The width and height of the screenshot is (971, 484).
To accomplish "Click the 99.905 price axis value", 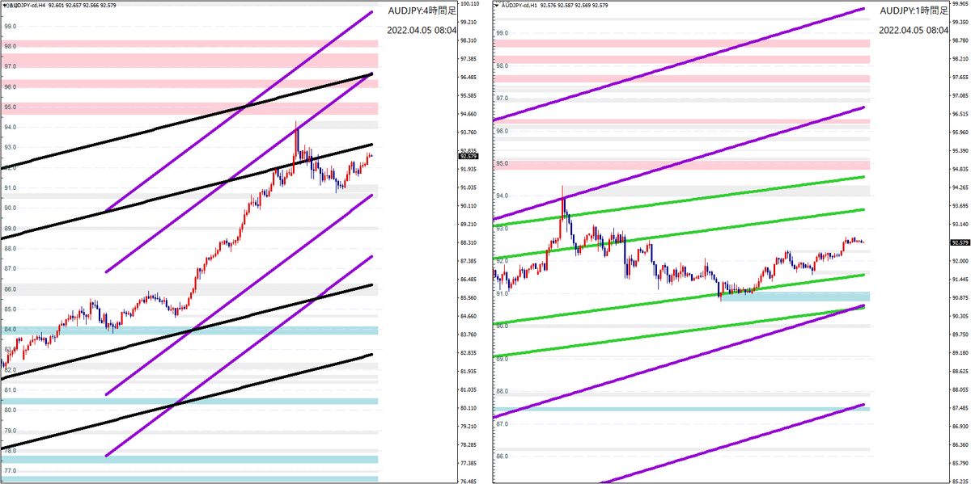I will 961,3.
